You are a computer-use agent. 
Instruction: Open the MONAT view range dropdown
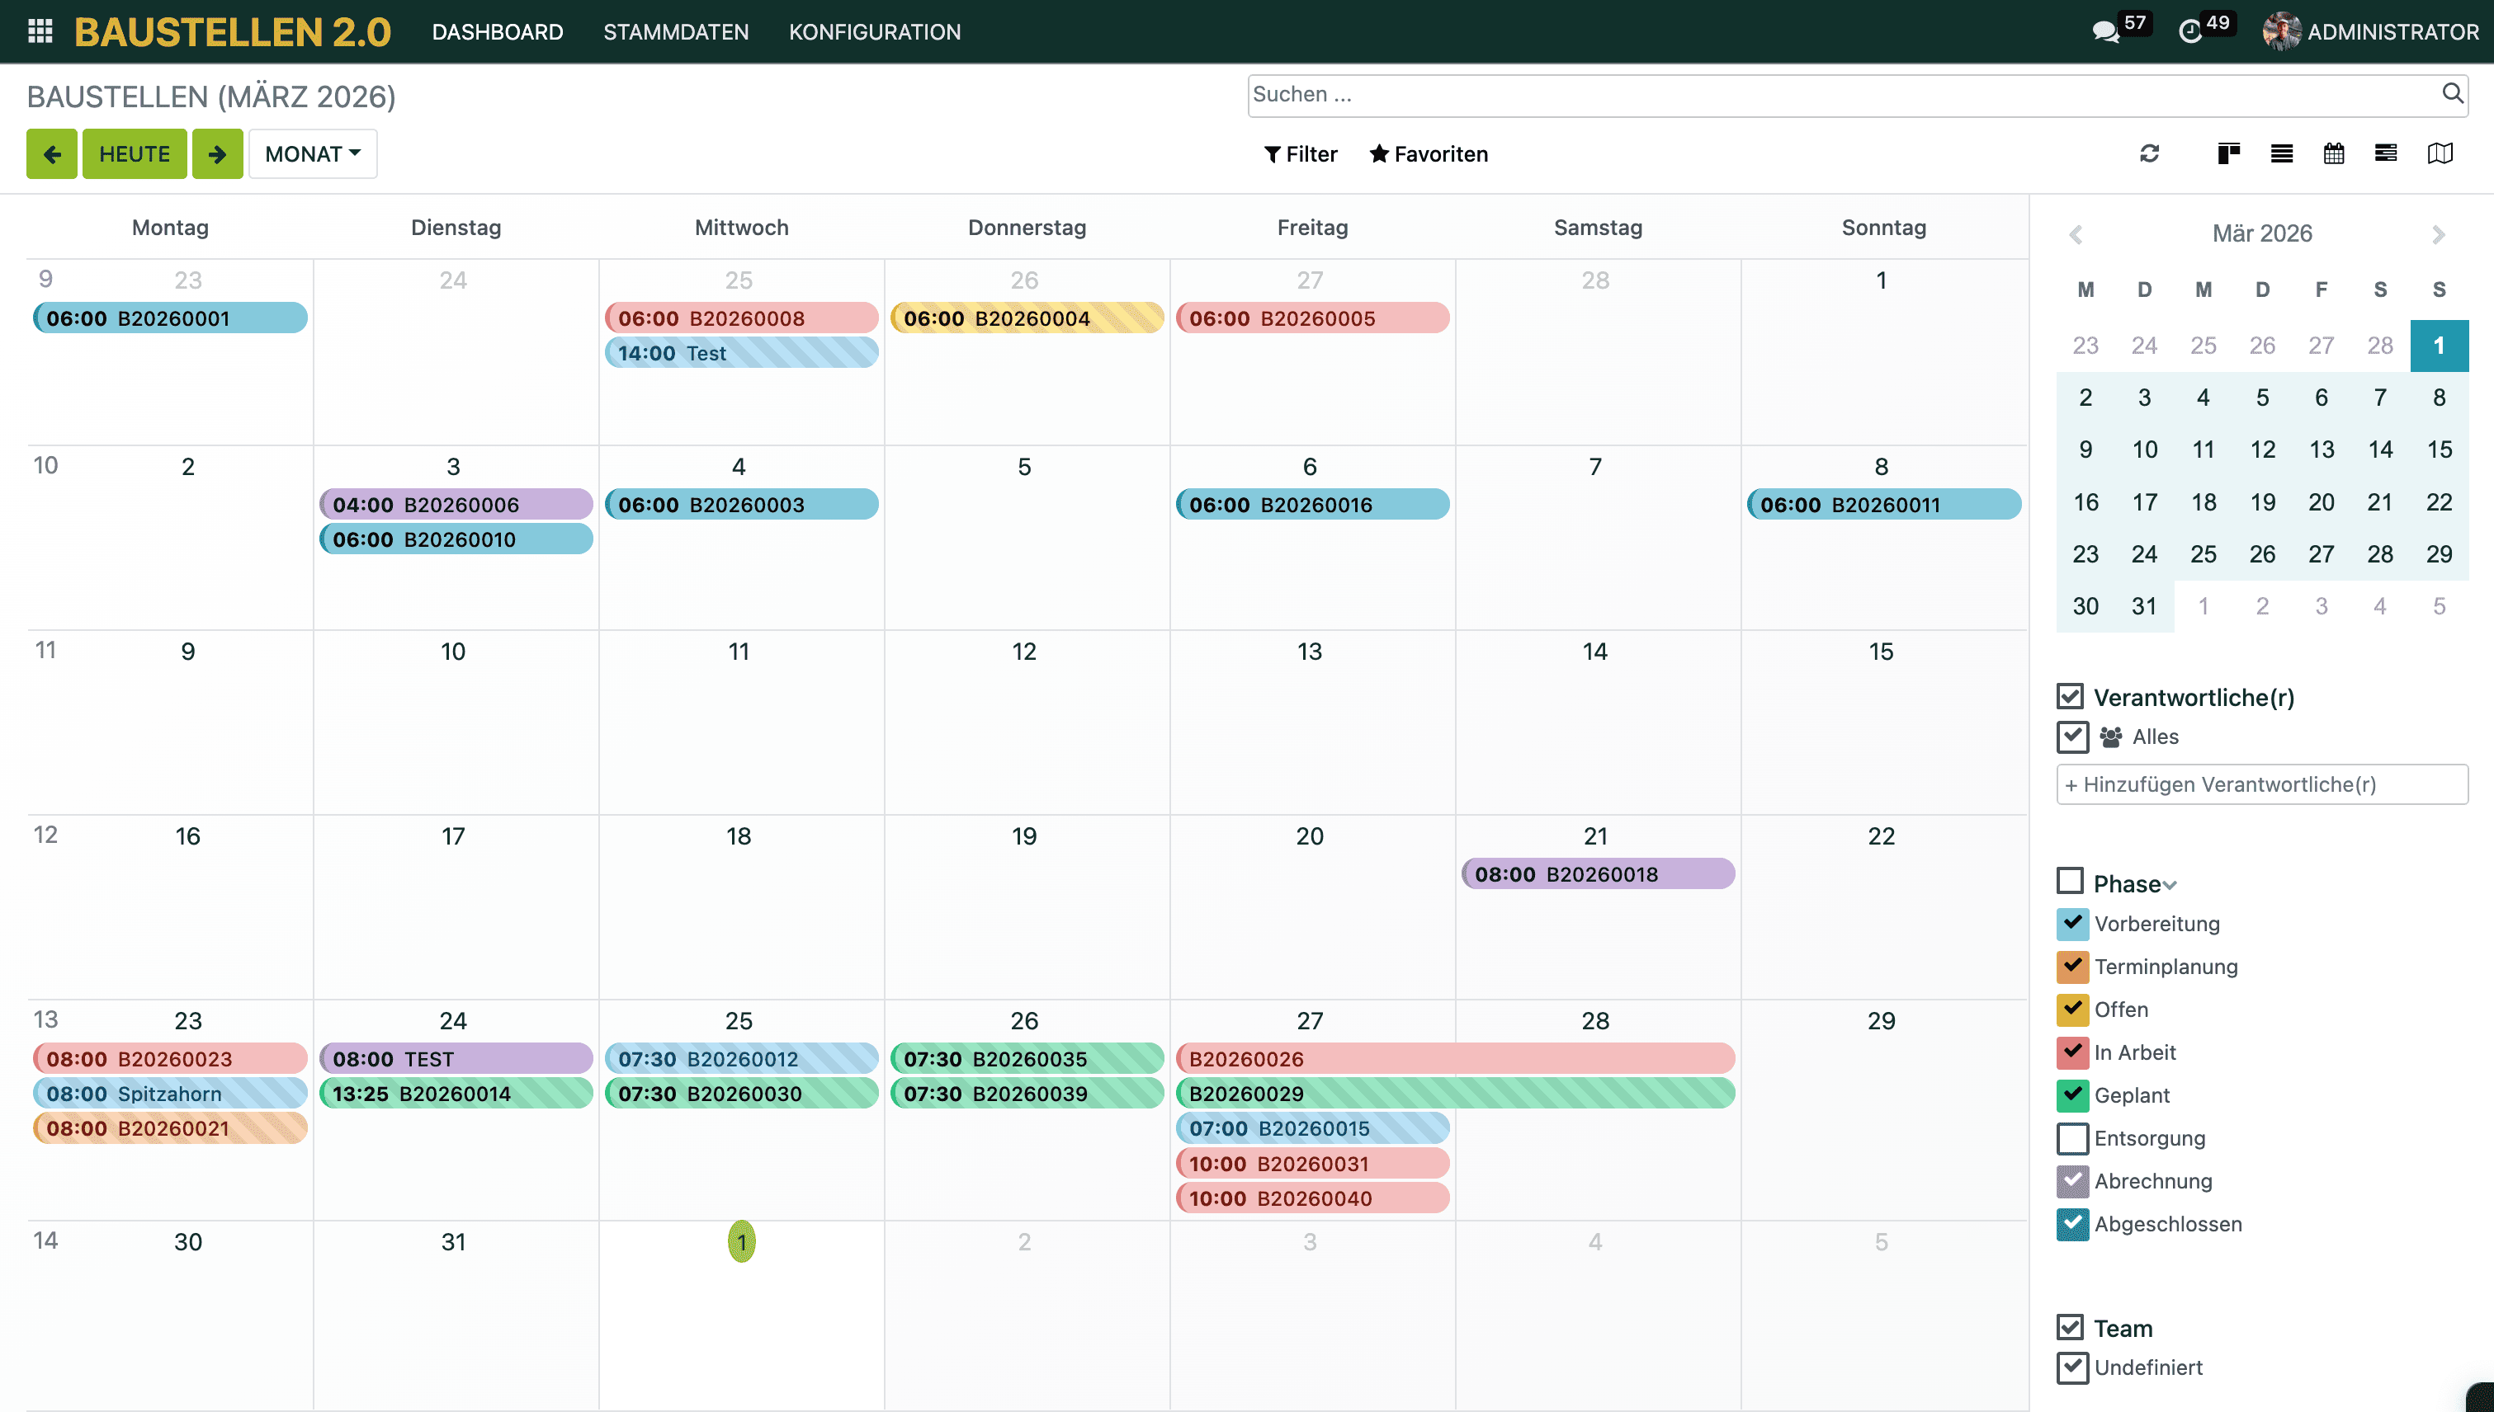point(313,153)
